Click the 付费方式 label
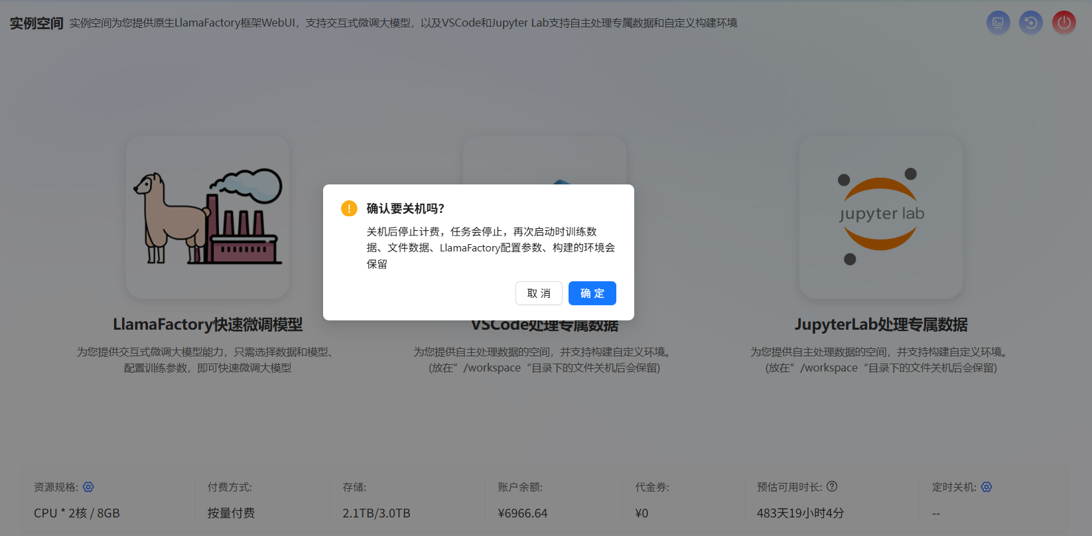The height and width of the screenshot is (536, 1092). 230,487
